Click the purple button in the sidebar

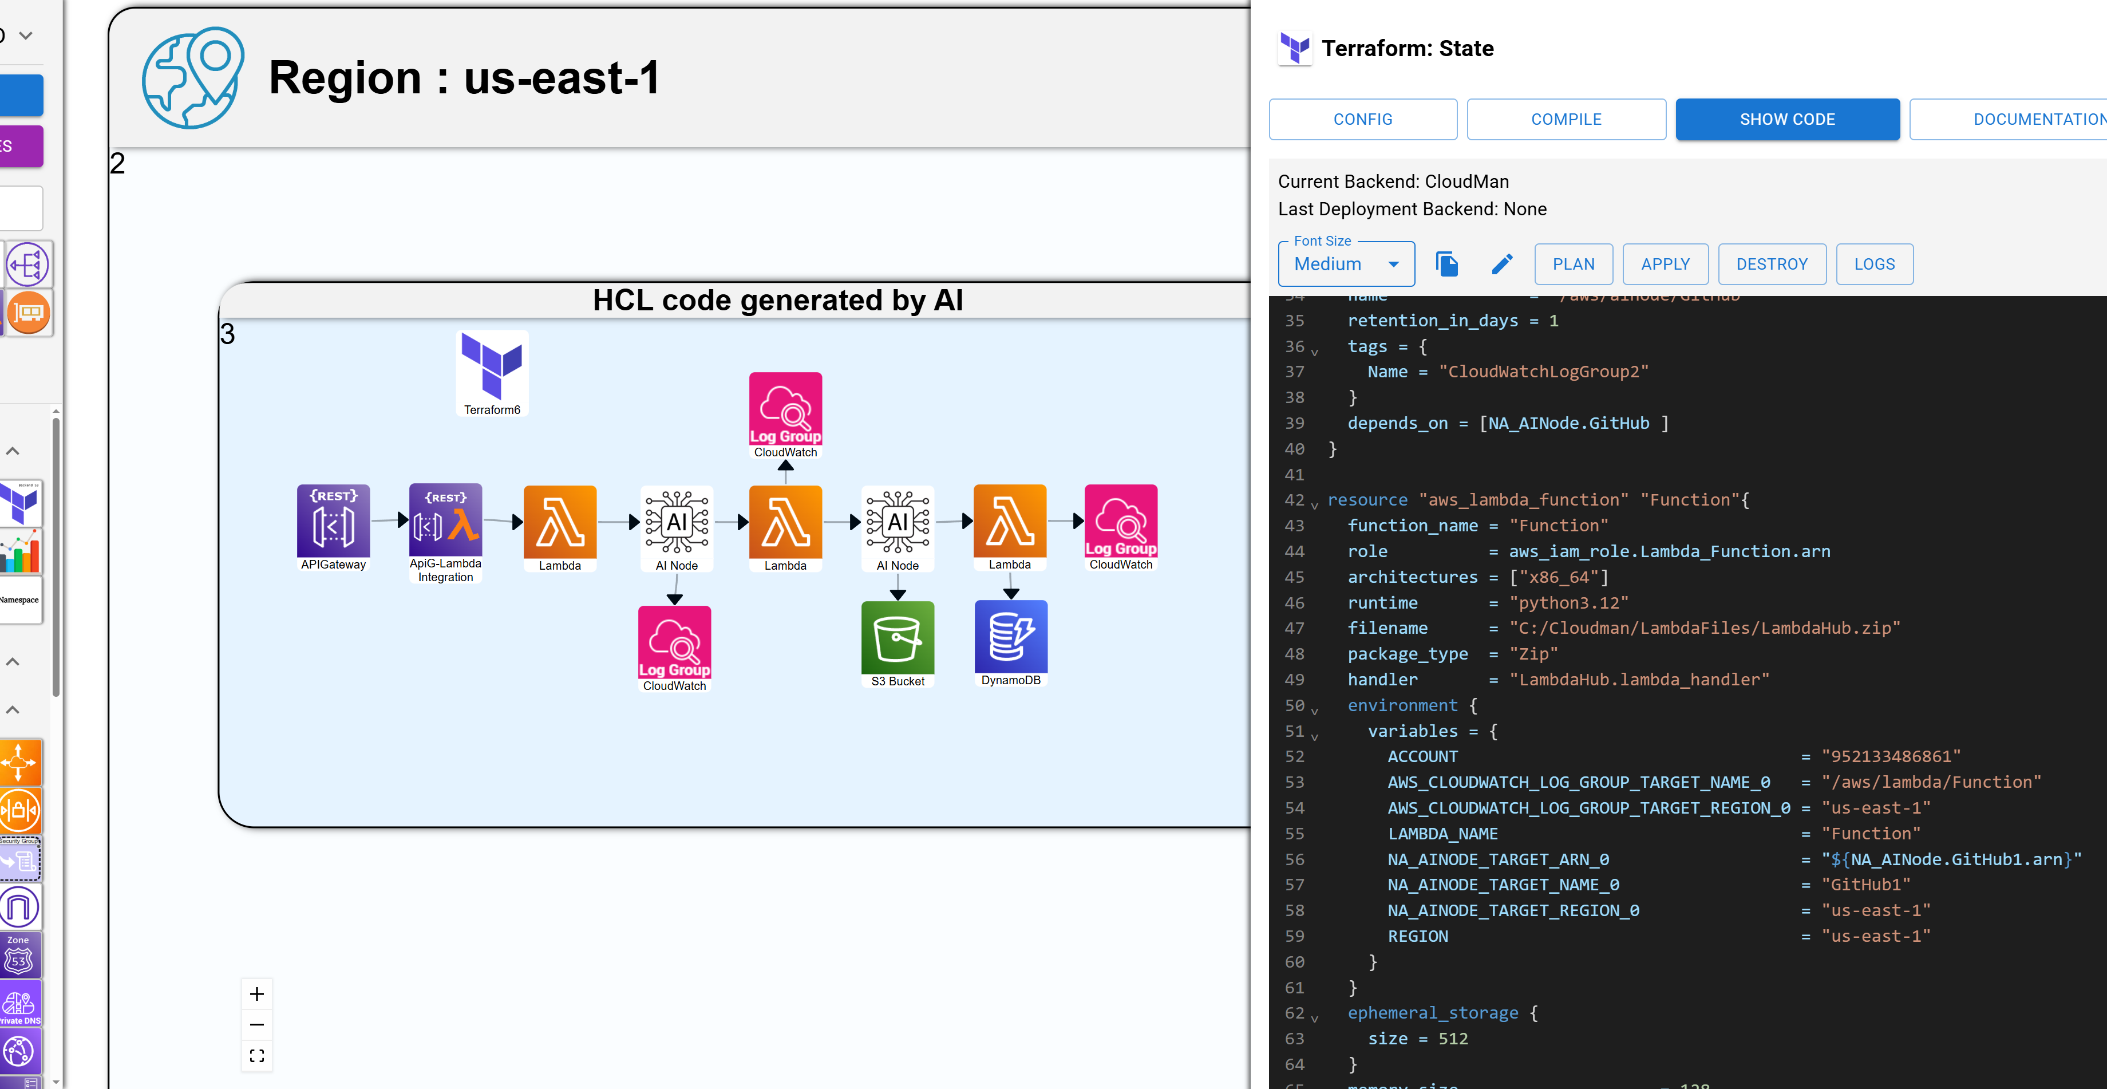tap(21, 147)
